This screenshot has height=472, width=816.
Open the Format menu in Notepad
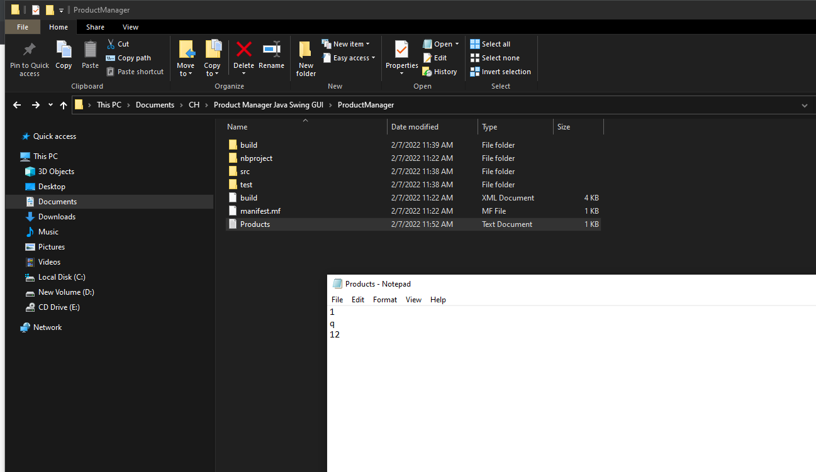pos(384,300)
